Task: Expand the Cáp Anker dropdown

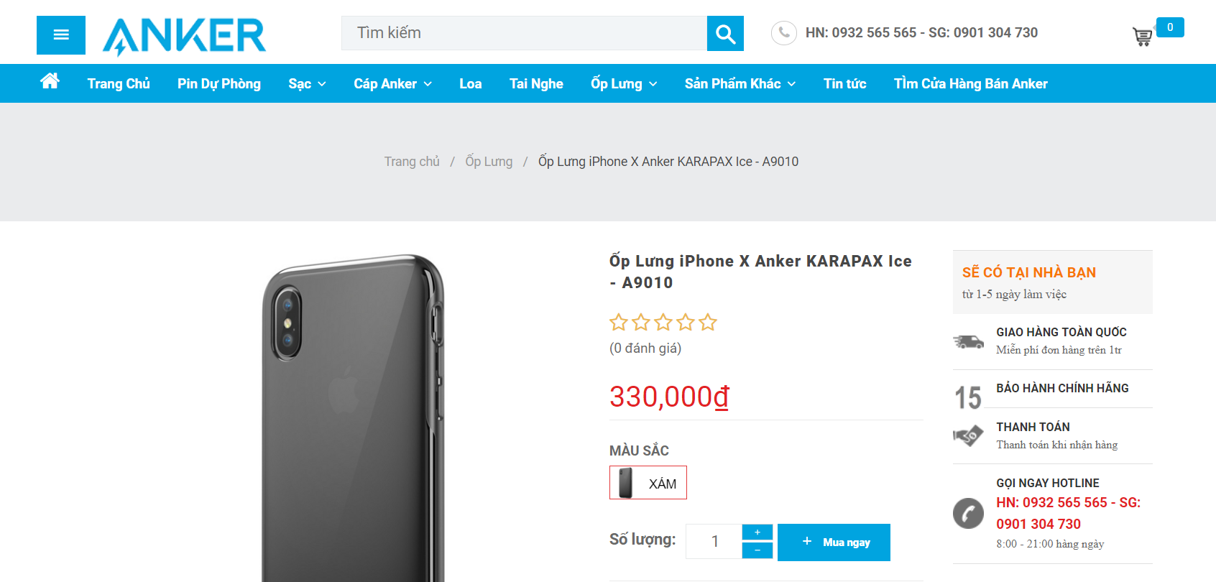Action: click(x=392, y=84)
